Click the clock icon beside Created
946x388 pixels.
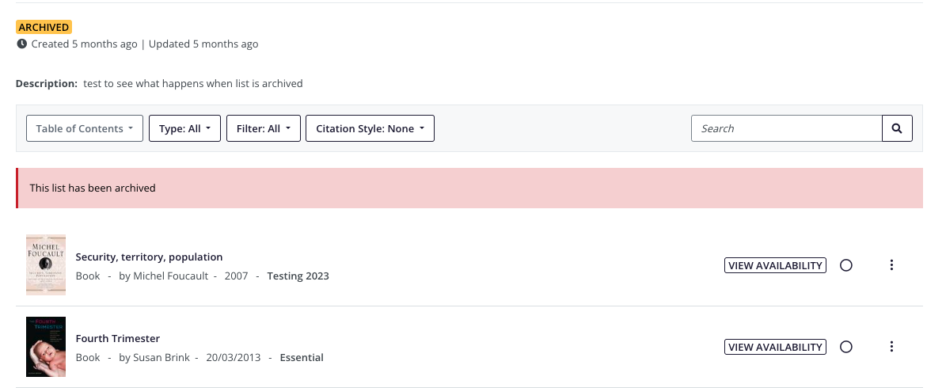coord(21,44)
